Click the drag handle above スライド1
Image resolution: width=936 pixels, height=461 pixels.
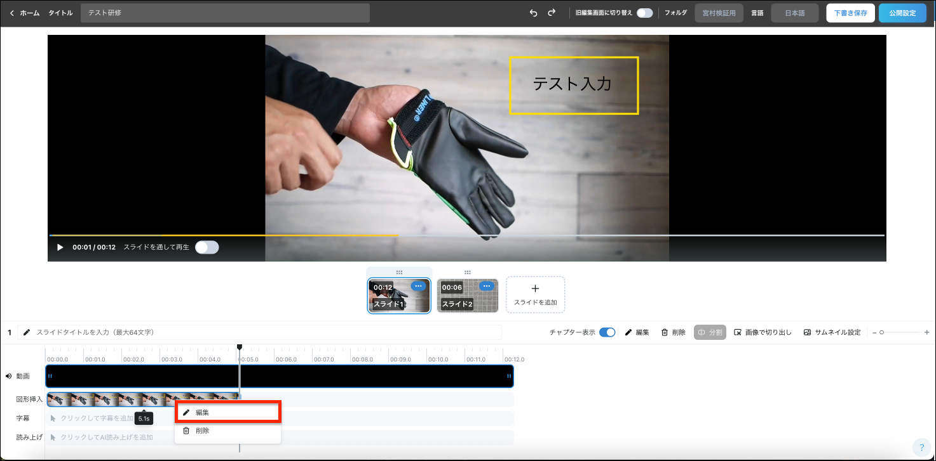(x=399, y=272)
